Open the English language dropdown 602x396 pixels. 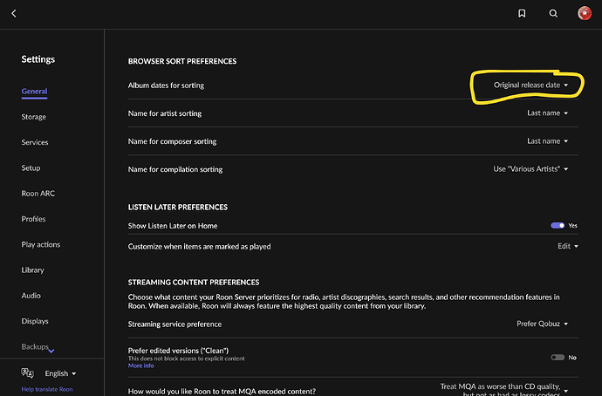click(x=60, y=373)
